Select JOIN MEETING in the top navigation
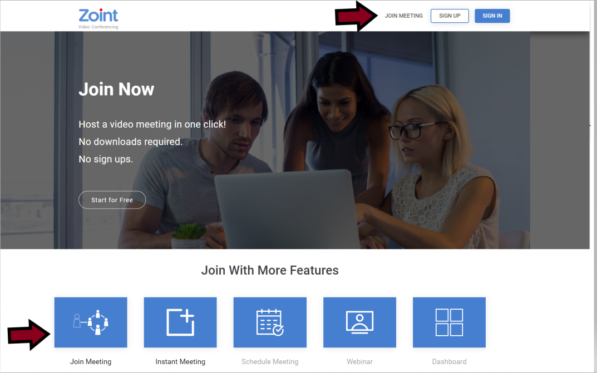The width and height of the screenshot is (597, 373). (404, 16)
